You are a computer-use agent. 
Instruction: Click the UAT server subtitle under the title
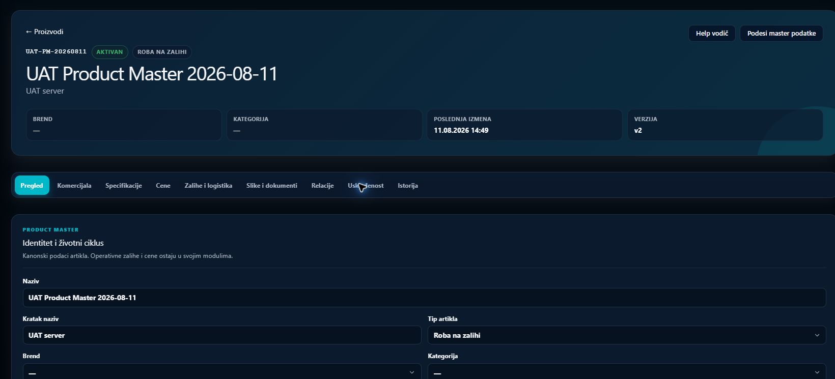(x=45, y=91)
